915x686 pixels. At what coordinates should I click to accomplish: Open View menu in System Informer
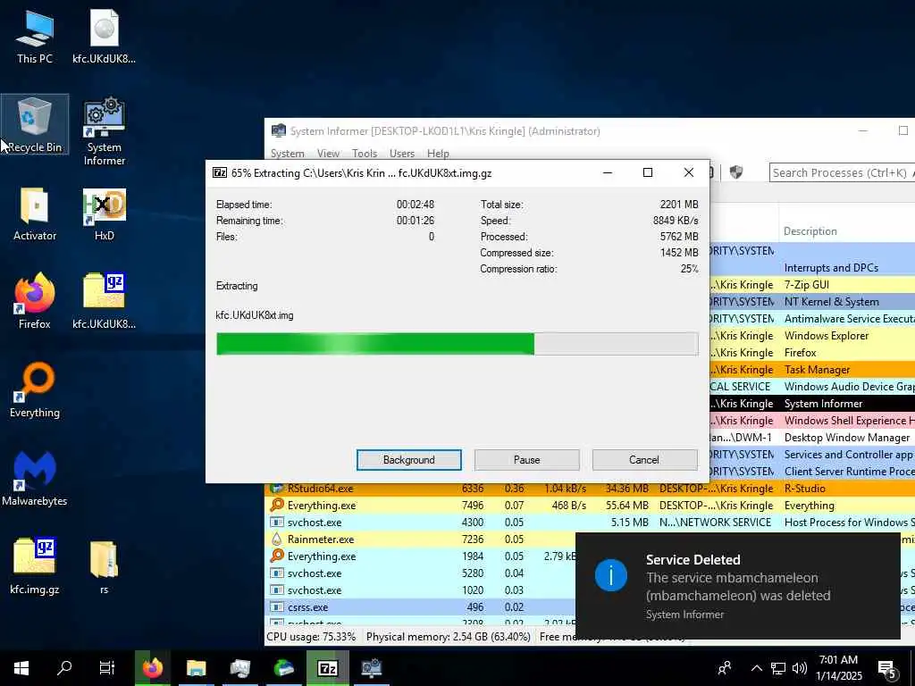[328, 154]
